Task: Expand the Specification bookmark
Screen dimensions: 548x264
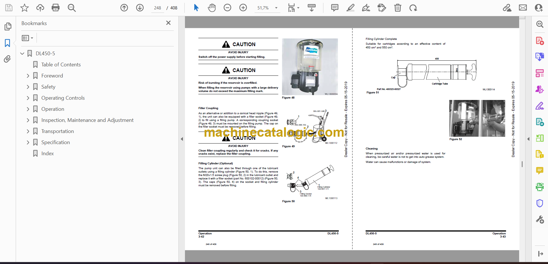Action: tap(28, 142)
